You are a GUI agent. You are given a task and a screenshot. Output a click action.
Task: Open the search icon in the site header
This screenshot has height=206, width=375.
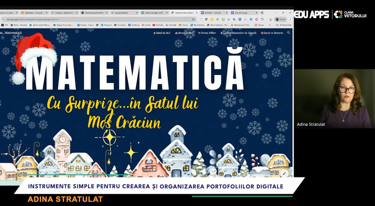(288, 33)
